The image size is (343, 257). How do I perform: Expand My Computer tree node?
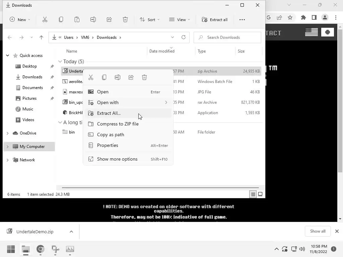tap(8, 147)
